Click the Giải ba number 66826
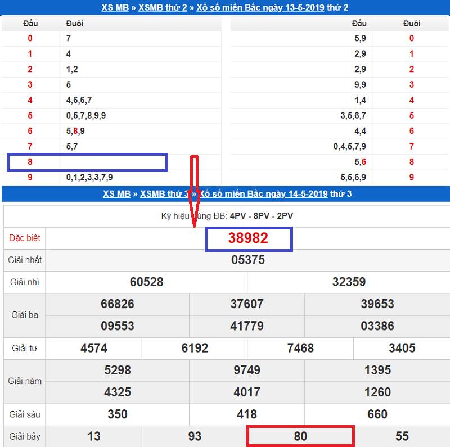This screenshot has height=447, width=450. point(118,304)
